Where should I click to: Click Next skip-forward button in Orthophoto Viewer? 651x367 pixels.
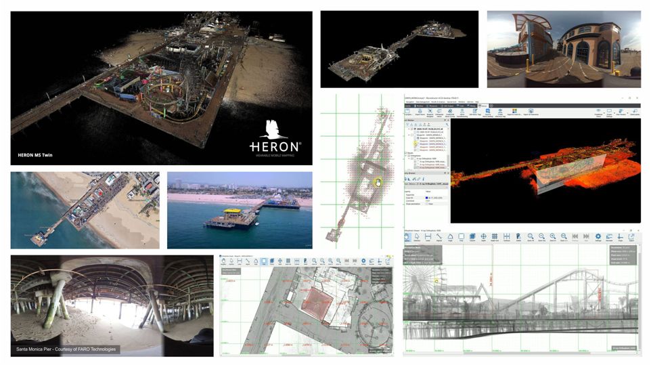(586, 237)
